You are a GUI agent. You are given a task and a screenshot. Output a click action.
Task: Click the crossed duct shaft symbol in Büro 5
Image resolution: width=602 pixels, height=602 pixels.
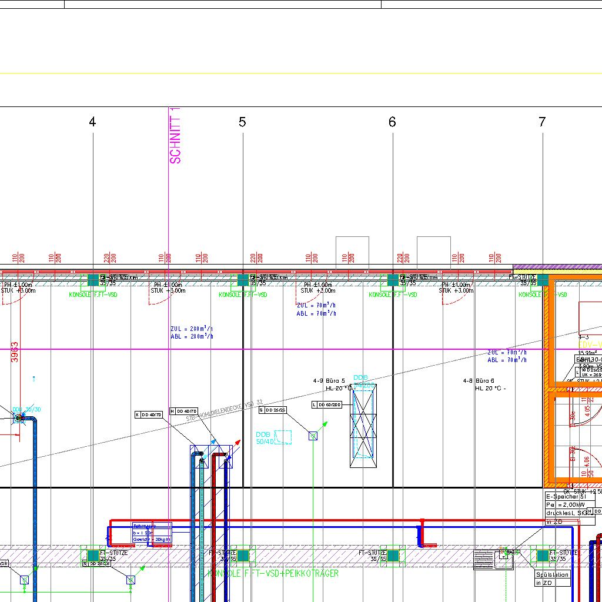coord(363,426)
